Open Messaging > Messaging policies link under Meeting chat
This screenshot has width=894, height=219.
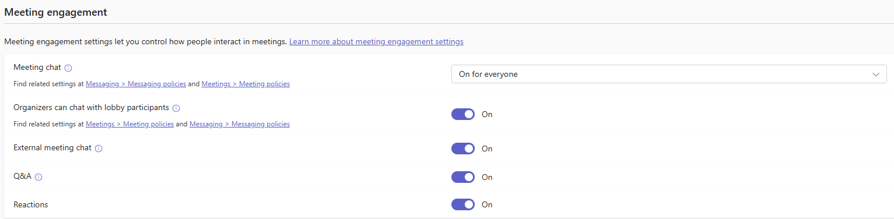(136, 84)
